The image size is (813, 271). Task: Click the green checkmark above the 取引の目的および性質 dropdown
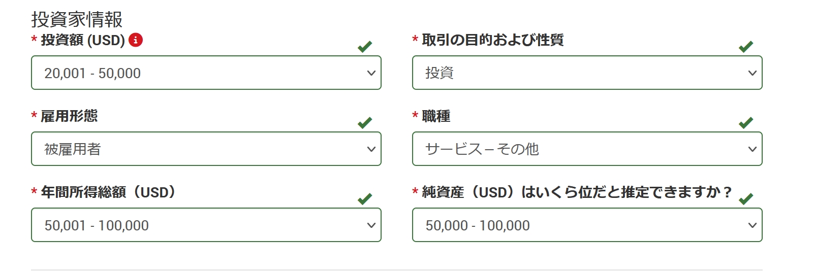(x=746, y=47)
